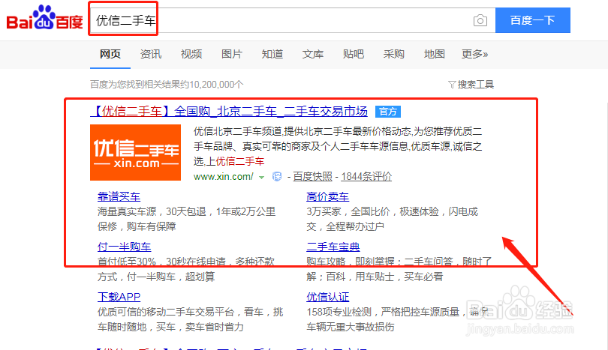Image resolution: width=608 pixels, height=350 pixels.
Task: Click the 搜索工具 filter icon
Action: pos(452,85)
